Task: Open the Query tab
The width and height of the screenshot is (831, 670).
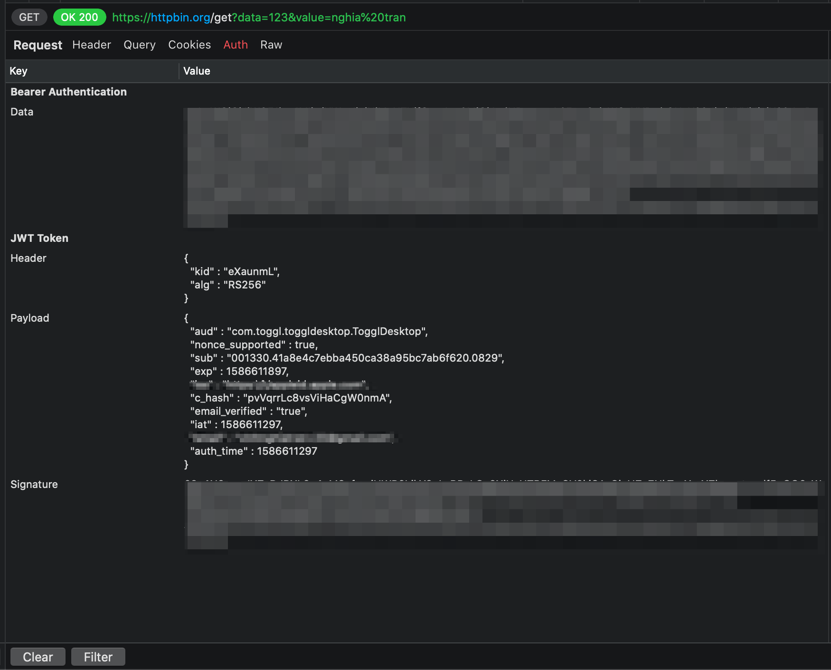Action: pos(139,44)
